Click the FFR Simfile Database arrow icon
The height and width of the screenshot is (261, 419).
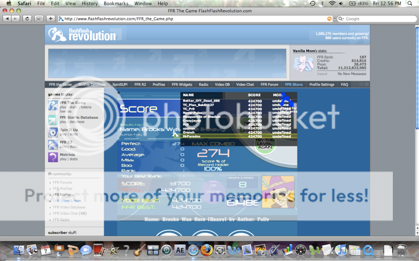53,119
